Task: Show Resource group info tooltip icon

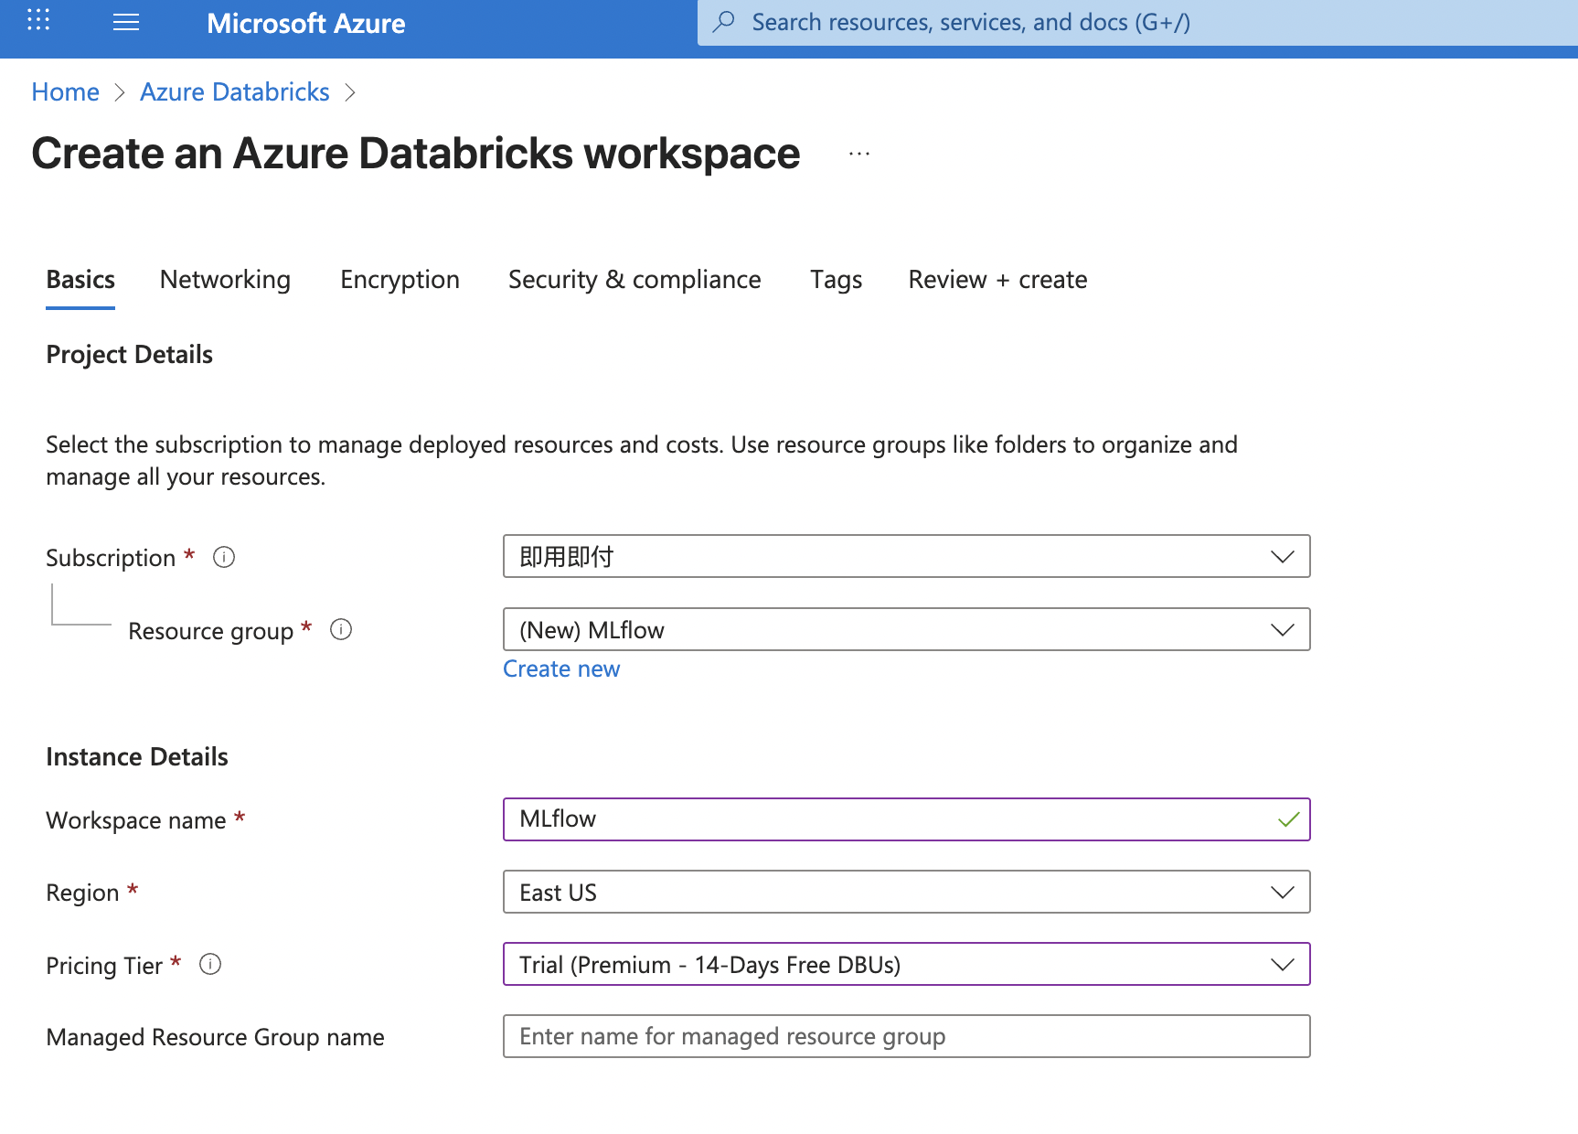Action: (x=341, y=629)
